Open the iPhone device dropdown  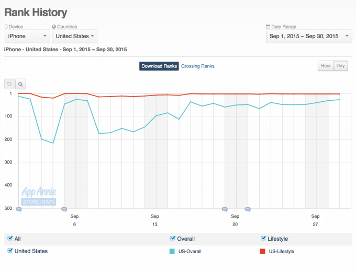pos(27,36)
